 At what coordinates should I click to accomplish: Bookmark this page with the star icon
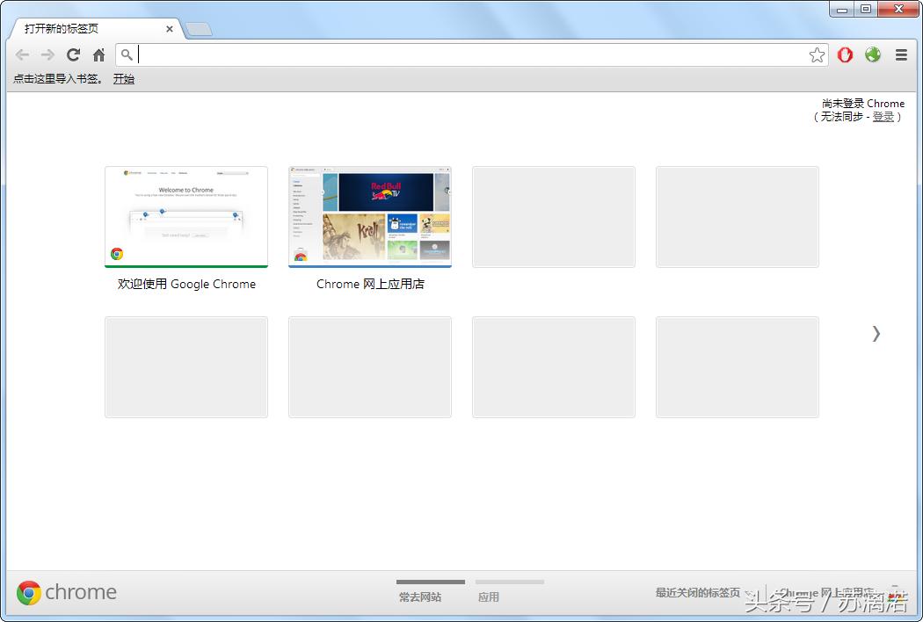[x=817, y=55]
